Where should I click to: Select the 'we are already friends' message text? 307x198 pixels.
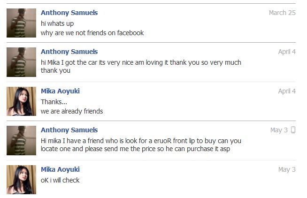pyautogui.click(x=71, y=111)
